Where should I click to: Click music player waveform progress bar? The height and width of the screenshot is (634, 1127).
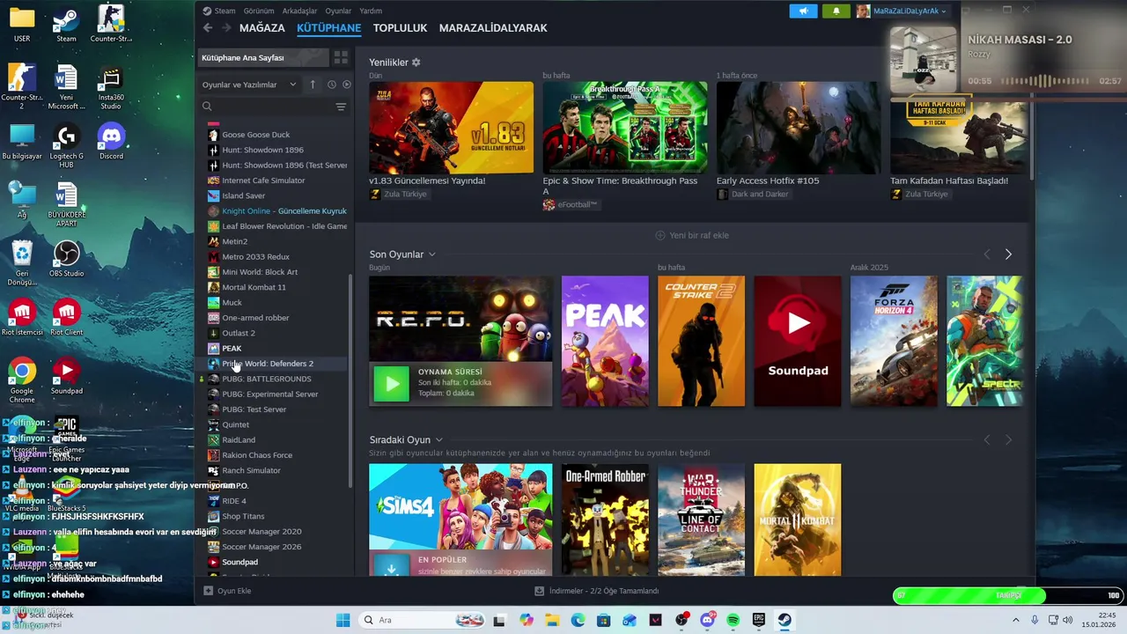1044,80
